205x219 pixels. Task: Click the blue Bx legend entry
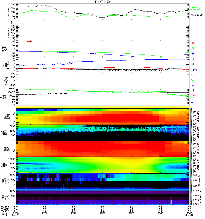(193, 53)
